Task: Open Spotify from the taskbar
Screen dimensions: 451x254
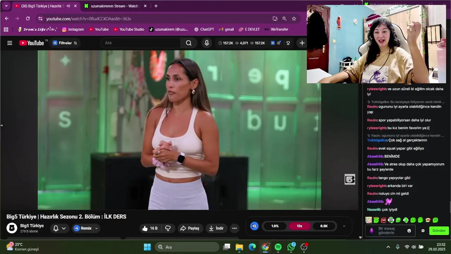Action: (x=278, y=247)
